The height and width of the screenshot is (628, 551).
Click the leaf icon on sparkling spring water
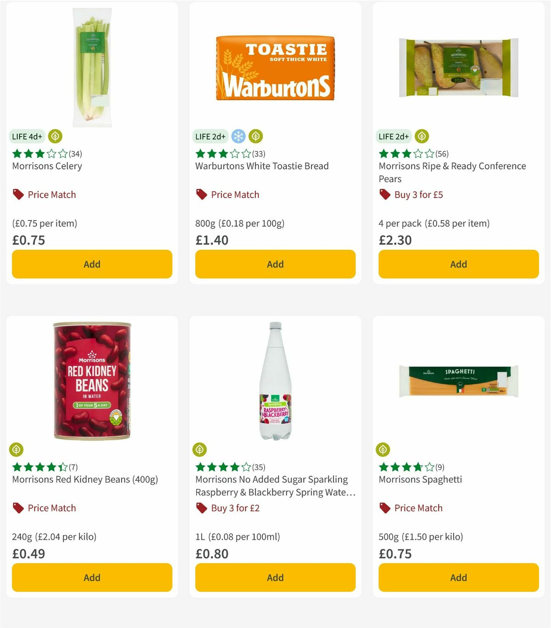point(201,450)
